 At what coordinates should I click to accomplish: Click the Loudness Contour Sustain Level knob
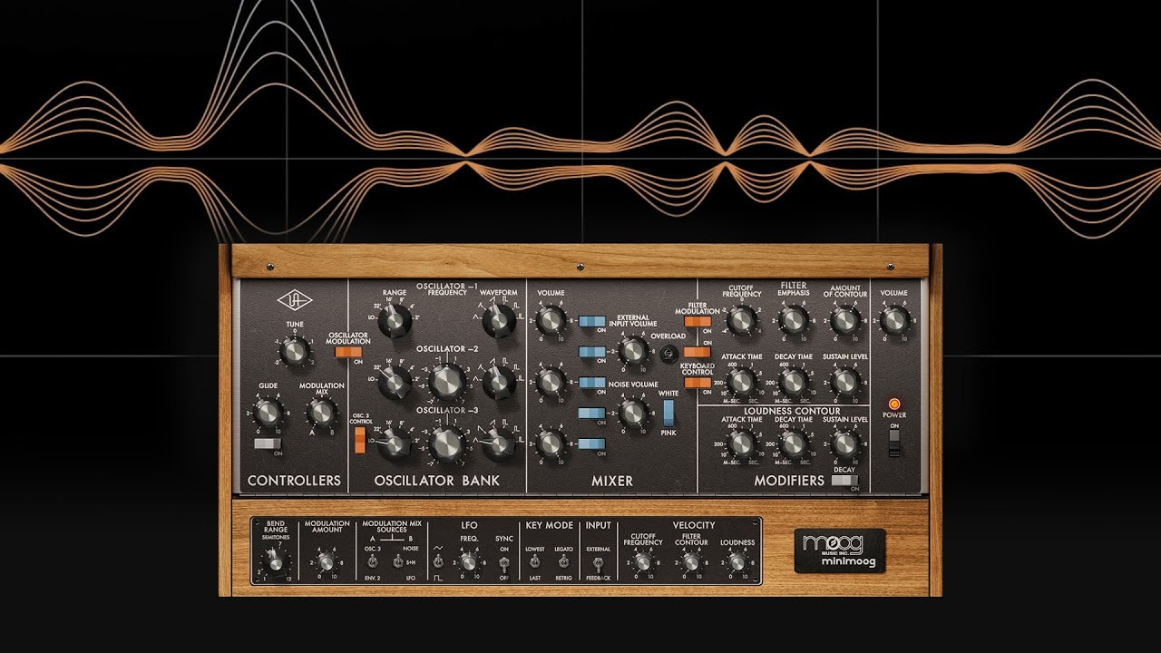tap(845, 444)
